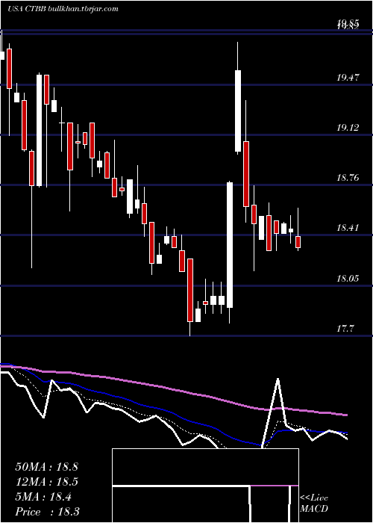Select the 19.12 price axis label
Image resolution: width=373 pixels, height=523 pixels.
coord(348,128)
